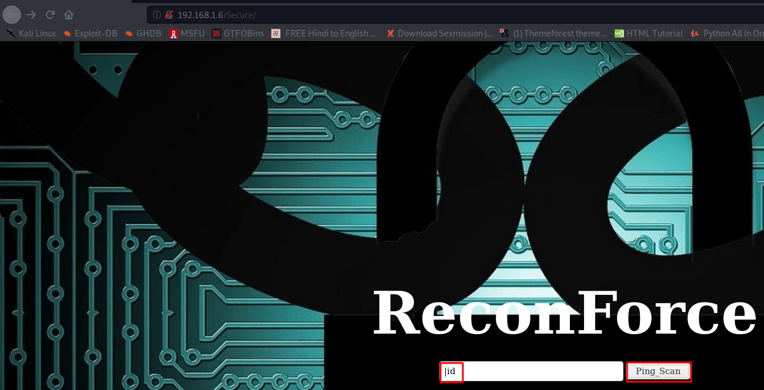Show site information via the info icon
Image resolution: width=764 pixels, height=390 pixels.
157,15
